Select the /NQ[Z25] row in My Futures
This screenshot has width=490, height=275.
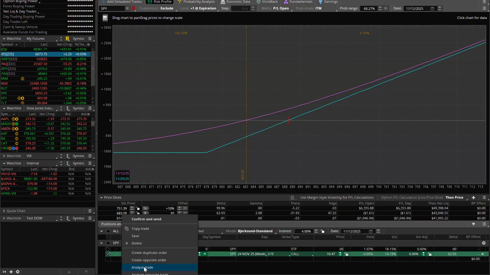[45, 64]
